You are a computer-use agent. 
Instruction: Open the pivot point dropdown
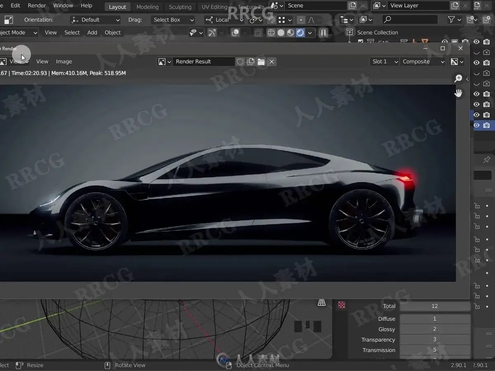pyautogui.click(x=256, y=20)
